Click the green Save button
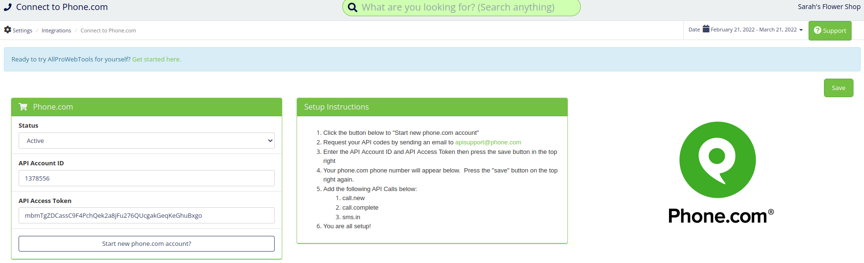The width and height of the screenshot is (864, 263). pyautogui.click(x=838, y=88)
